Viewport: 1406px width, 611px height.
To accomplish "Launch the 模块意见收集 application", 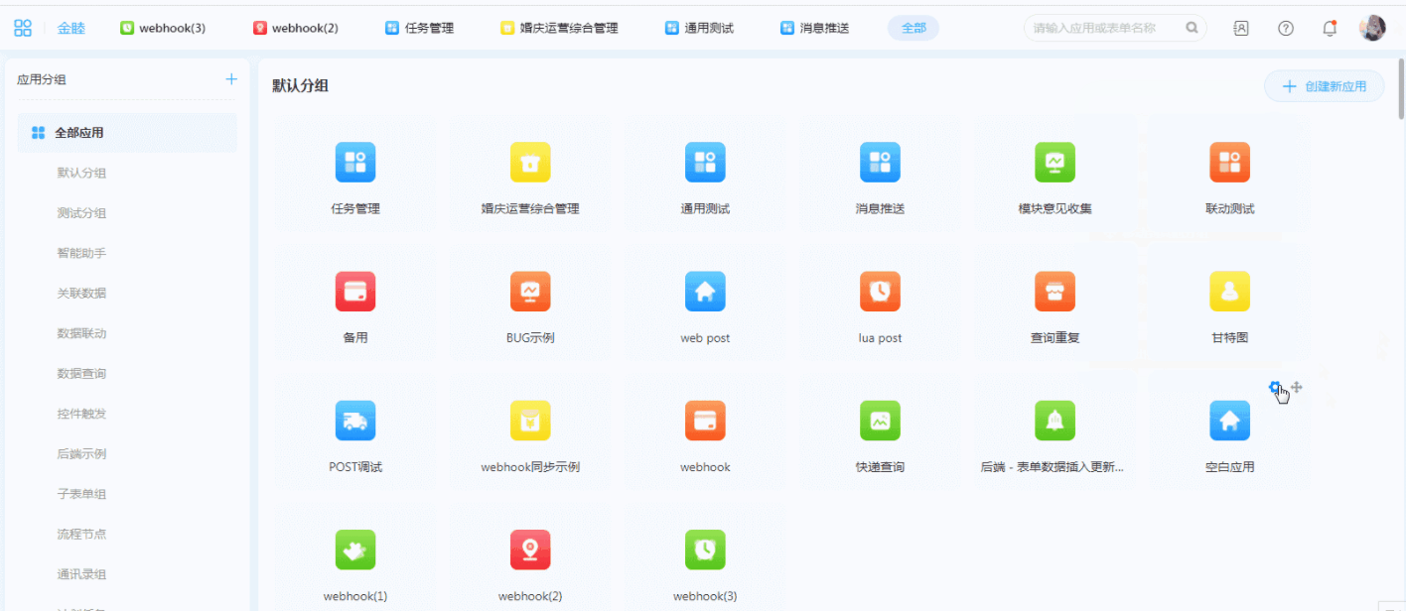I will [x=1054, y=163].
